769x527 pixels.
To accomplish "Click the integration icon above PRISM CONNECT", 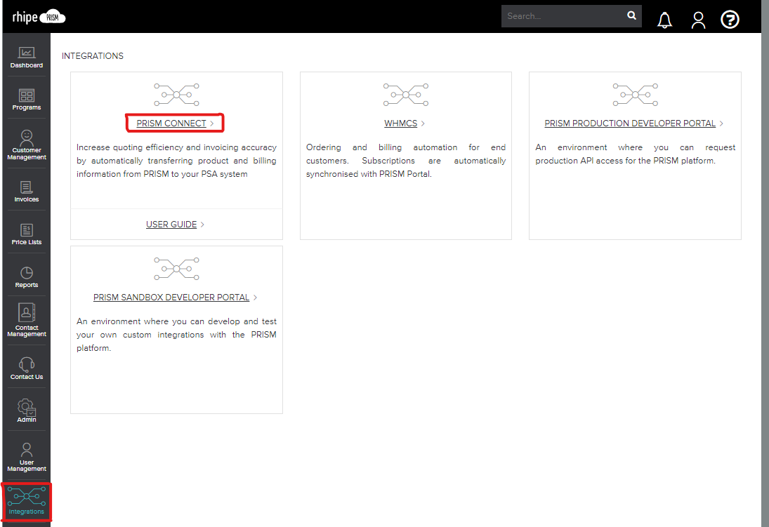I will [176, 95].
